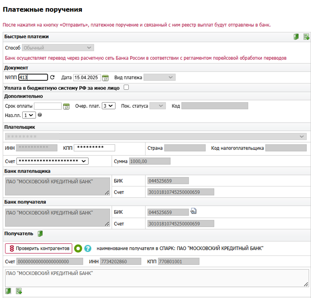Open the Плательщик selection dropdown

(156, 137)
